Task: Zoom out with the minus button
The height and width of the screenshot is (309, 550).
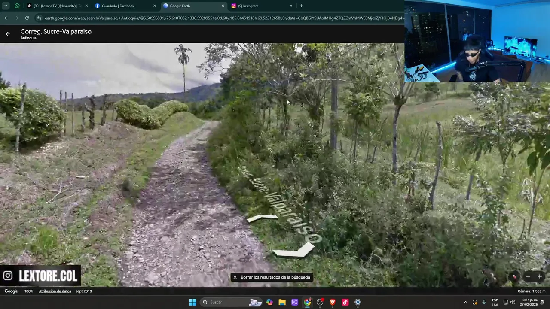Action: click(528, 277)
